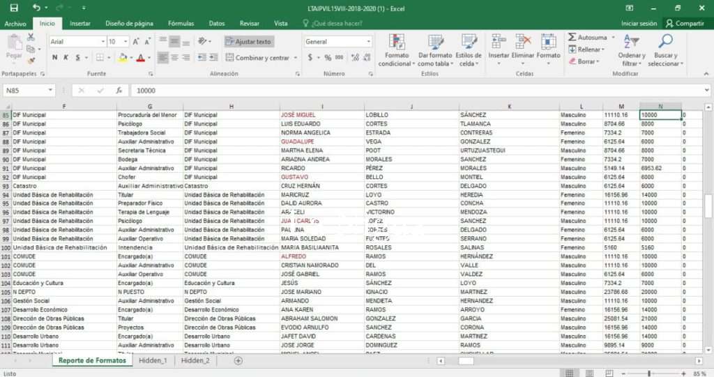Screen dimensions: 714x377
Task: Select the Cut scissors icon
Action: [31, 38]
